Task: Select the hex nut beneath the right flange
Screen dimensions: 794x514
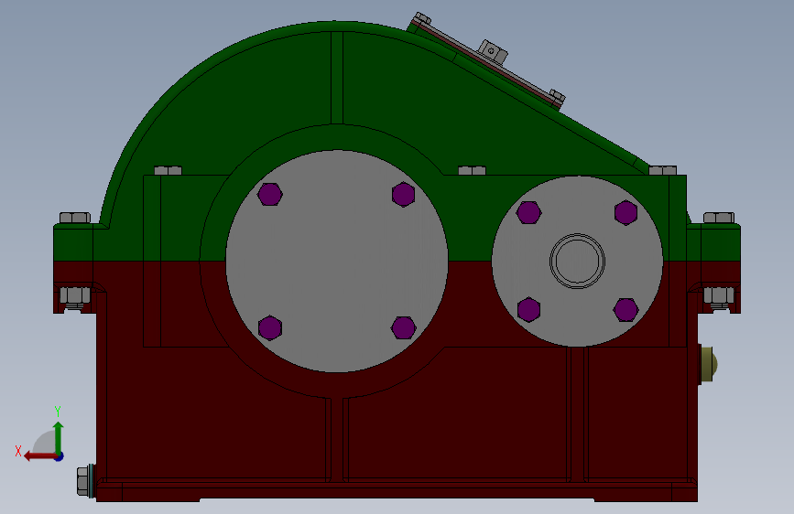Action: click(719, 295)
